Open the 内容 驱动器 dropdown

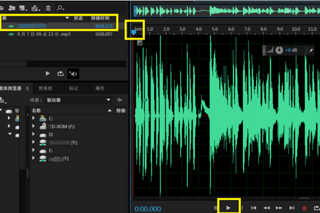(78, 100)
